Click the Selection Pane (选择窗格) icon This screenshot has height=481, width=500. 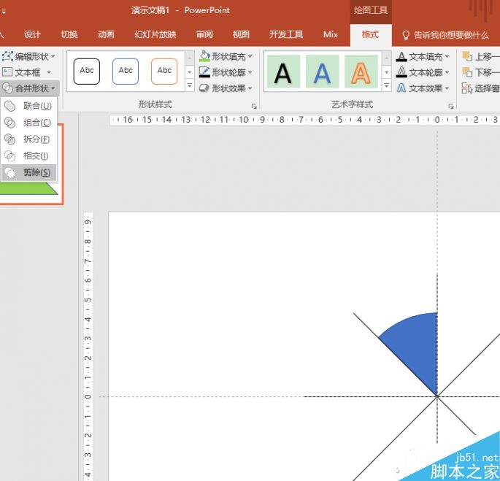(467, 88)
